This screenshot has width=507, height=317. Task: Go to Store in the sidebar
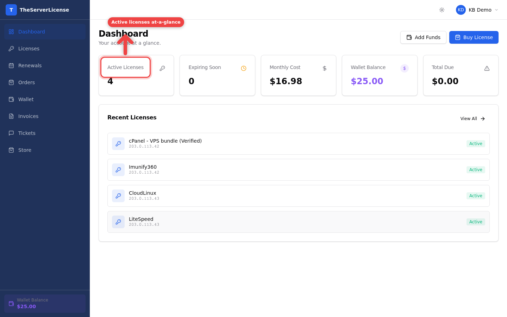tap(45, 150)
